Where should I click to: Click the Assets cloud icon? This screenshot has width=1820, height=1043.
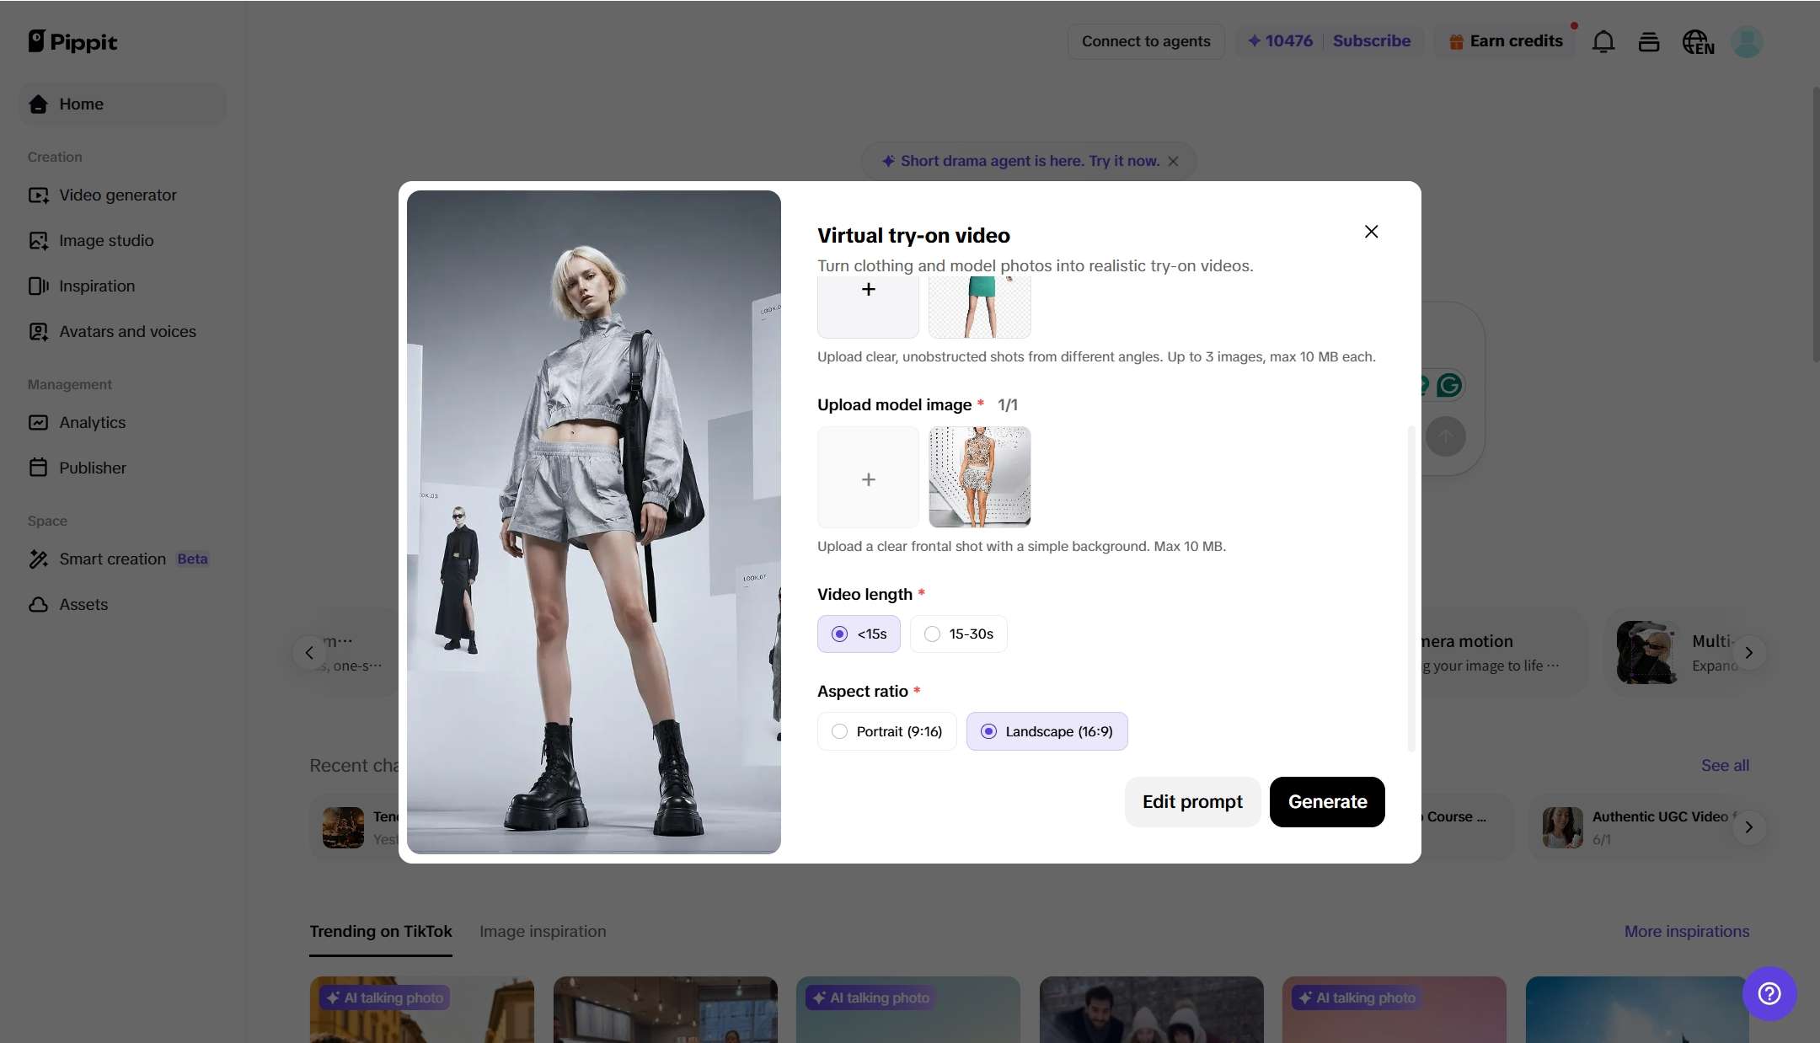[x=38, y=604]
